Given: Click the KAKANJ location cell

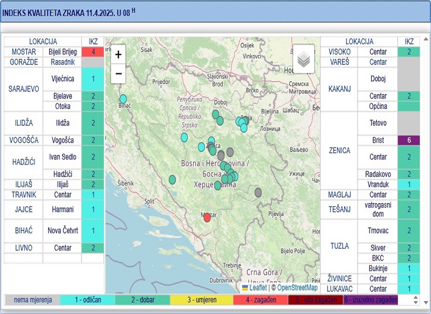Looking at the screenshot, I should 339,89.
